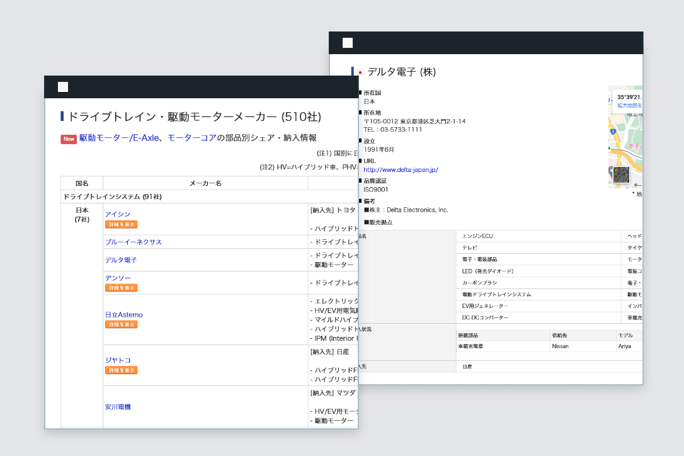Click the Japan flag icon beside デルタ電子 (株)
684x456 pixels.
(x=360, y=72)
